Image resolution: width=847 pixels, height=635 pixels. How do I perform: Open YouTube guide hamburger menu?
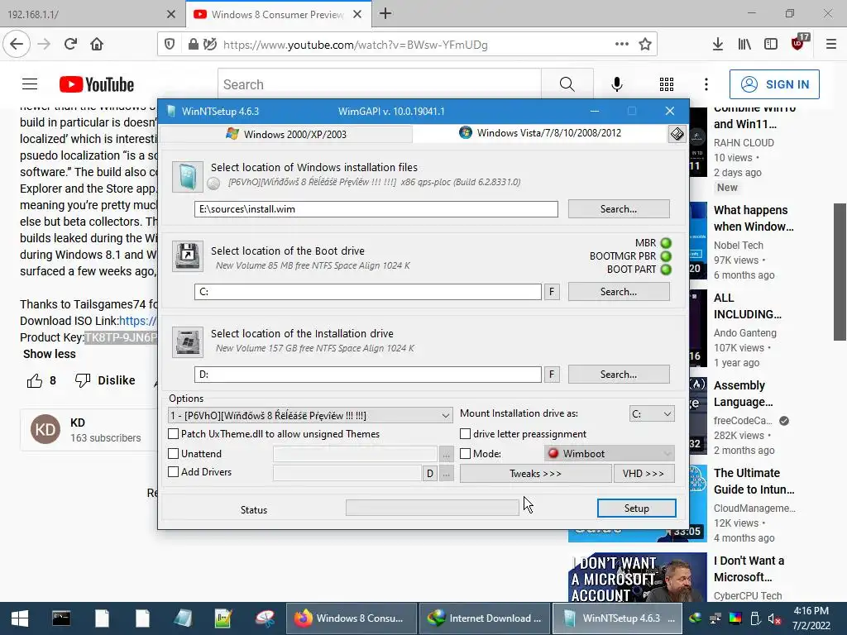(x=30, y=84)
